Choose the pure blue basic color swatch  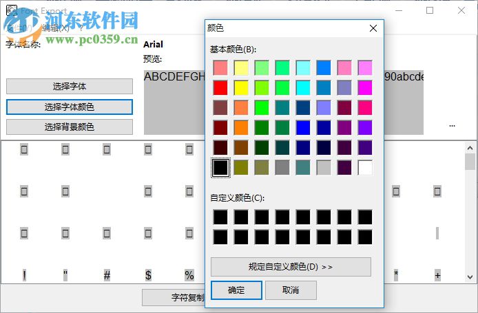tap(303, 127)
